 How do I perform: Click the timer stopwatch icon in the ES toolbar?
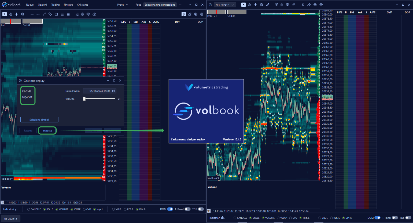pos(82,14)
